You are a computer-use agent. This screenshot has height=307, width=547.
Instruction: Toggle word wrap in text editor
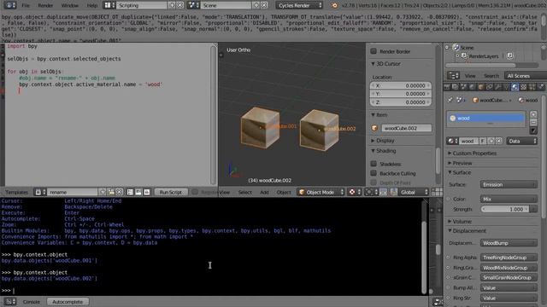(138, 192)
